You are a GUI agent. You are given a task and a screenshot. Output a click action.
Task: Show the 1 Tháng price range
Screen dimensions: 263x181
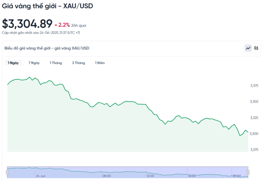tap(56, 63)
